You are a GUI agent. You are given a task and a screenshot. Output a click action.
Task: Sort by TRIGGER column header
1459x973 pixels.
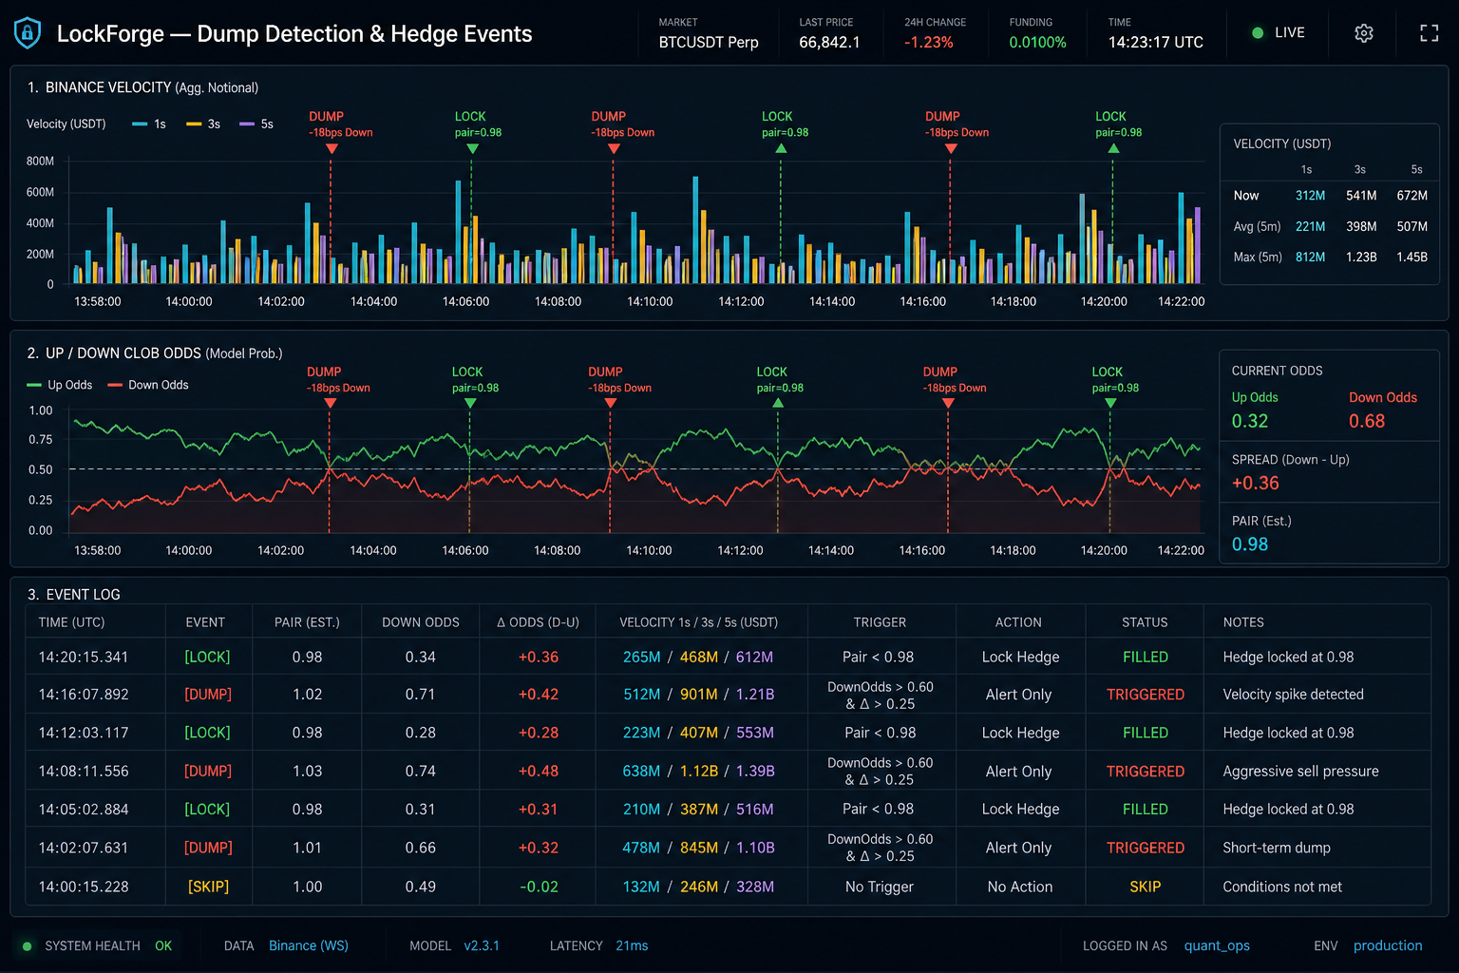880,622
